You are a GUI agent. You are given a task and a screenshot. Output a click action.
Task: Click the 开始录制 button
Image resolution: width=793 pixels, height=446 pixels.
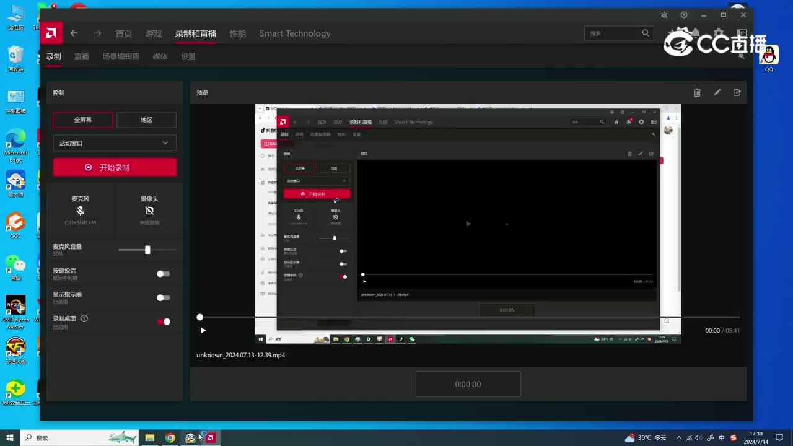115,167
